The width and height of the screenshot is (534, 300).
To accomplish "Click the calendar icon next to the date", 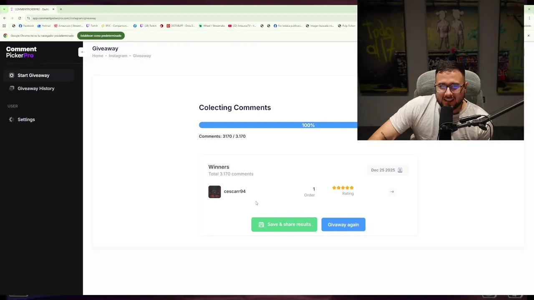I will [400, 170].
